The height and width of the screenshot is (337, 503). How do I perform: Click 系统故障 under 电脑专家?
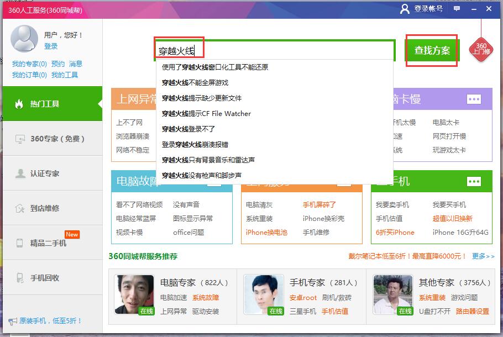tap(206, 298)
